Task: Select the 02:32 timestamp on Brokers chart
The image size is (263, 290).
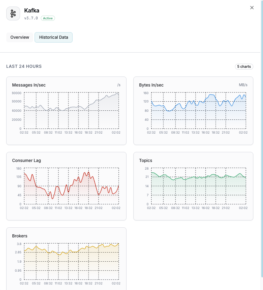Action: (x=24, y=283)
